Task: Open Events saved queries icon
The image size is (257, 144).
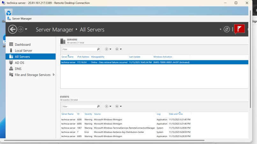Action: [x=117, y=106]
